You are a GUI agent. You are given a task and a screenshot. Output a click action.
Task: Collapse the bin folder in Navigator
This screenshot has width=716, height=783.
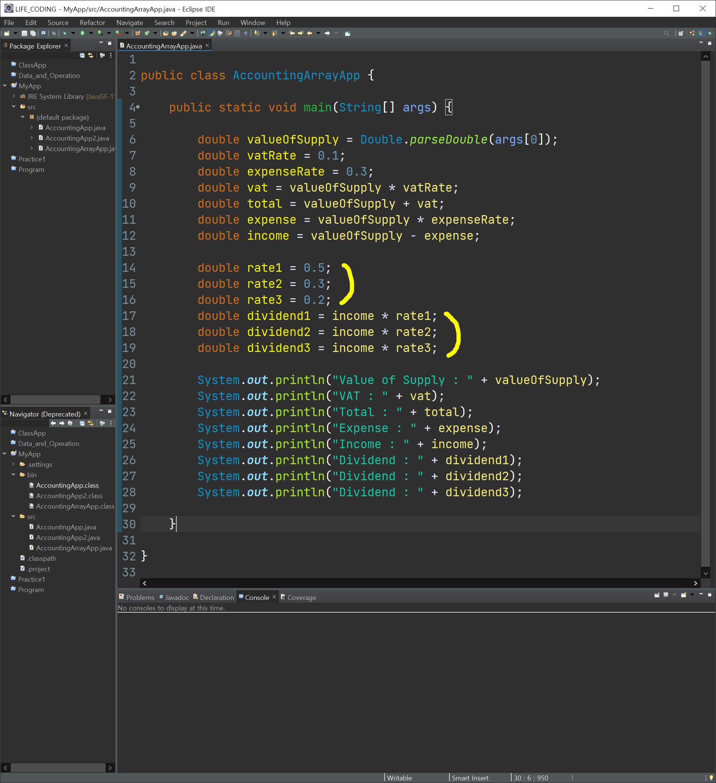click(13, 475)
